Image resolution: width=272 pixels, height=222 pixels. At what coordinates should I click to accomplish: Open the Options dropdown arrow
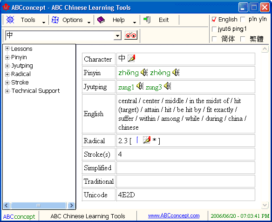pyautogui.click(x=89, y=22)
